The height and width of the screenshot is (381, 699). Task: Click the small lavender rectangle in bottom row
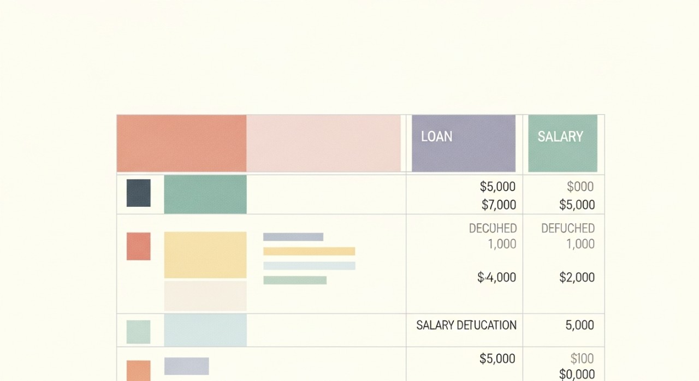(x=187, y=366)
